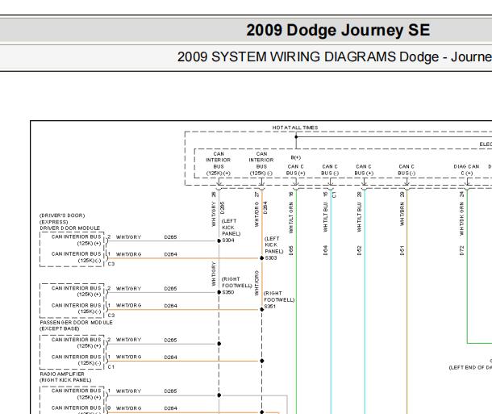
Task: Click the 'WHT/ORG' label on Driver Door Module pin 1
Action: [x=129, y=254]
